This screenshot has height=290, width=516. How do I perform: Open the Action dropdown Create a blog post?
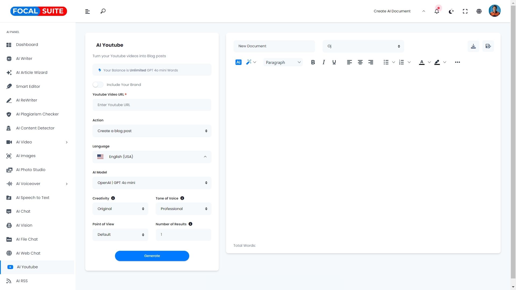pyautogui.click(x=152, y=131)
